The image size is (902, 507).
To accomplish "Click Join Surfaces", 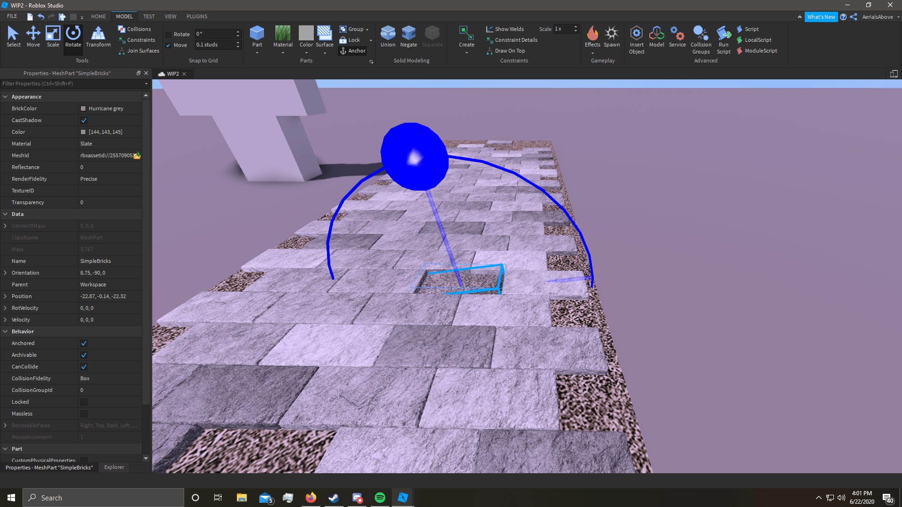I will point(139,51).
